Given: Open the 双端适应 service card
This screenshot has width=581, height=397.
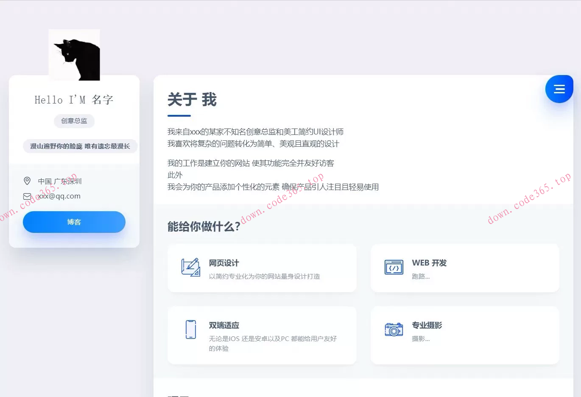Looking at the screenshot, I should [x=262, y=335].
